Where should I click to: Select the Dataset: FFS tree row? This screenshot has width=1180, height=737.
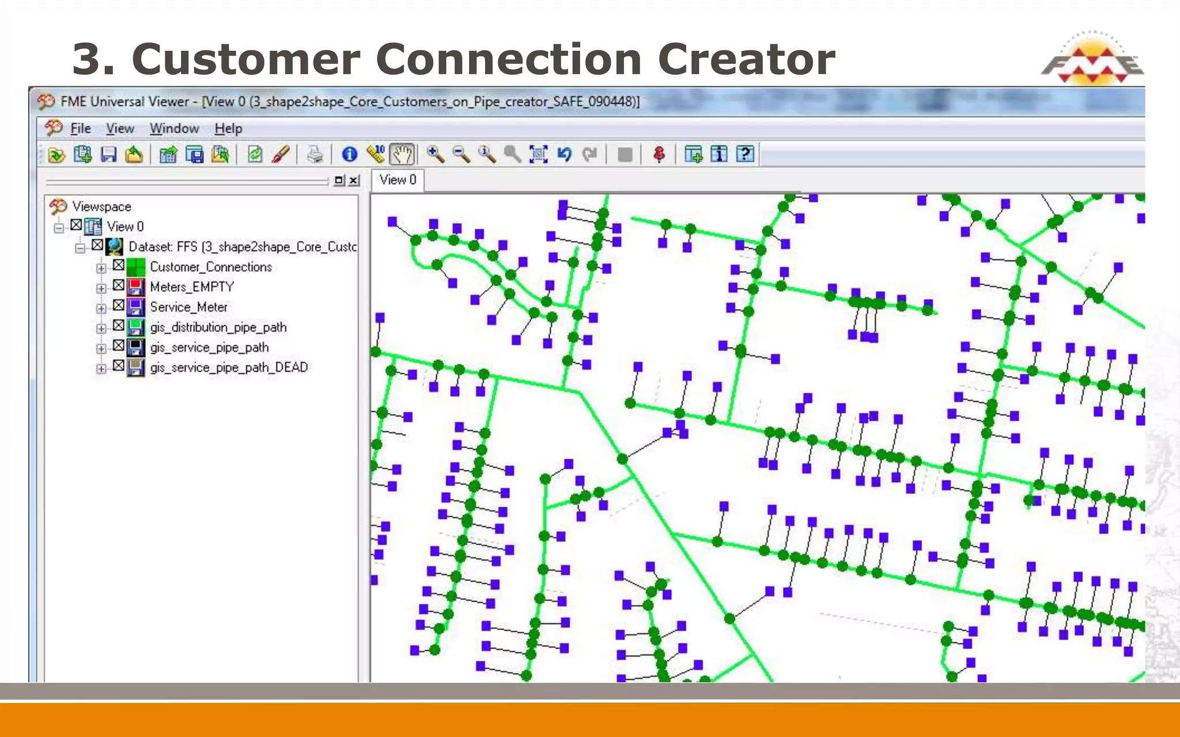pos(243,247)
